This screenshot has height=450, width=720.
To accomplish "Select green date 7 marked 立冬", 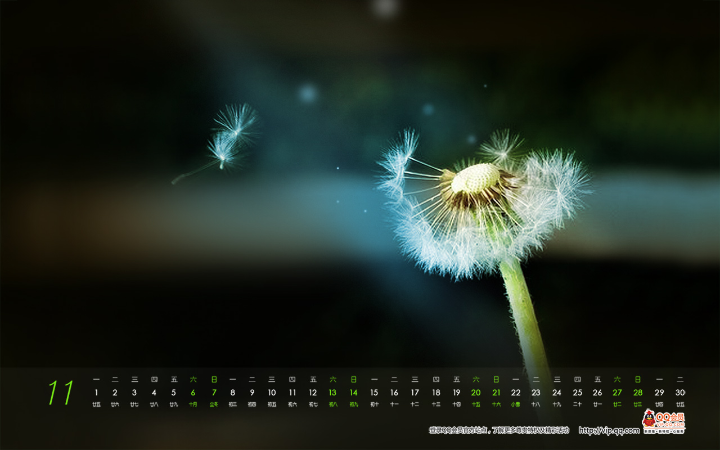I will (214, 393).
